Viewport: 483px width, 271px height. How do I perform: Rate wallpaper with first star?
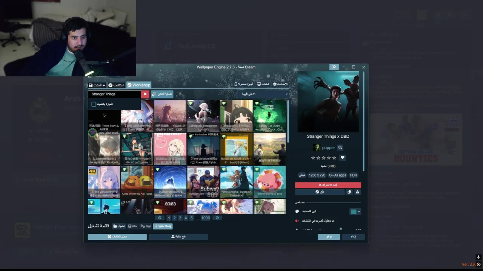tap(313, 158)
